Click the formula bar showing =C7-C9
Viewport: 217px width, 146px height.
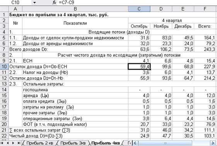[137, 2]
